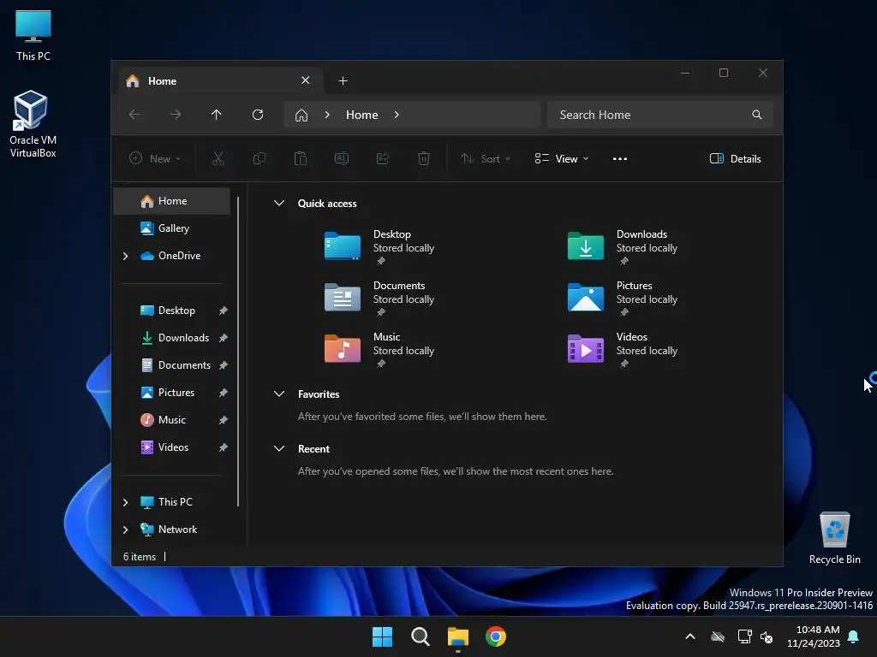Open the View dropdown menu
The image size is (877, 657).
click(562, 158)
